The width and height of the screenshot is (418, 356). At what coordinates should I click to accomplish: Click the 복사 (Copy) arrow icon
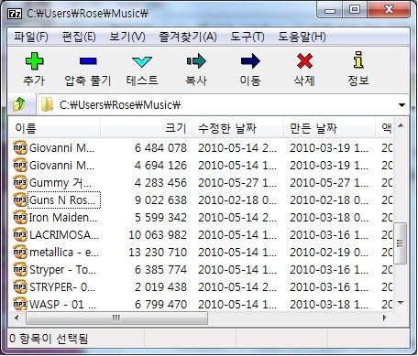196,61
